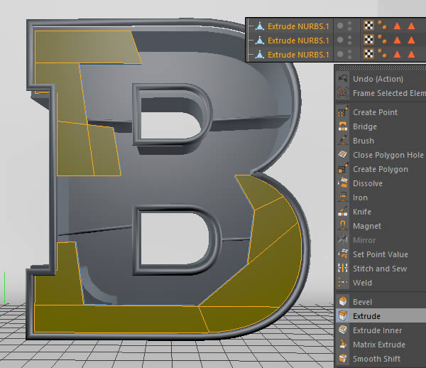
Task: Toggle render visibility dot of middle Extrude NURBS.1
Action: 349,43
